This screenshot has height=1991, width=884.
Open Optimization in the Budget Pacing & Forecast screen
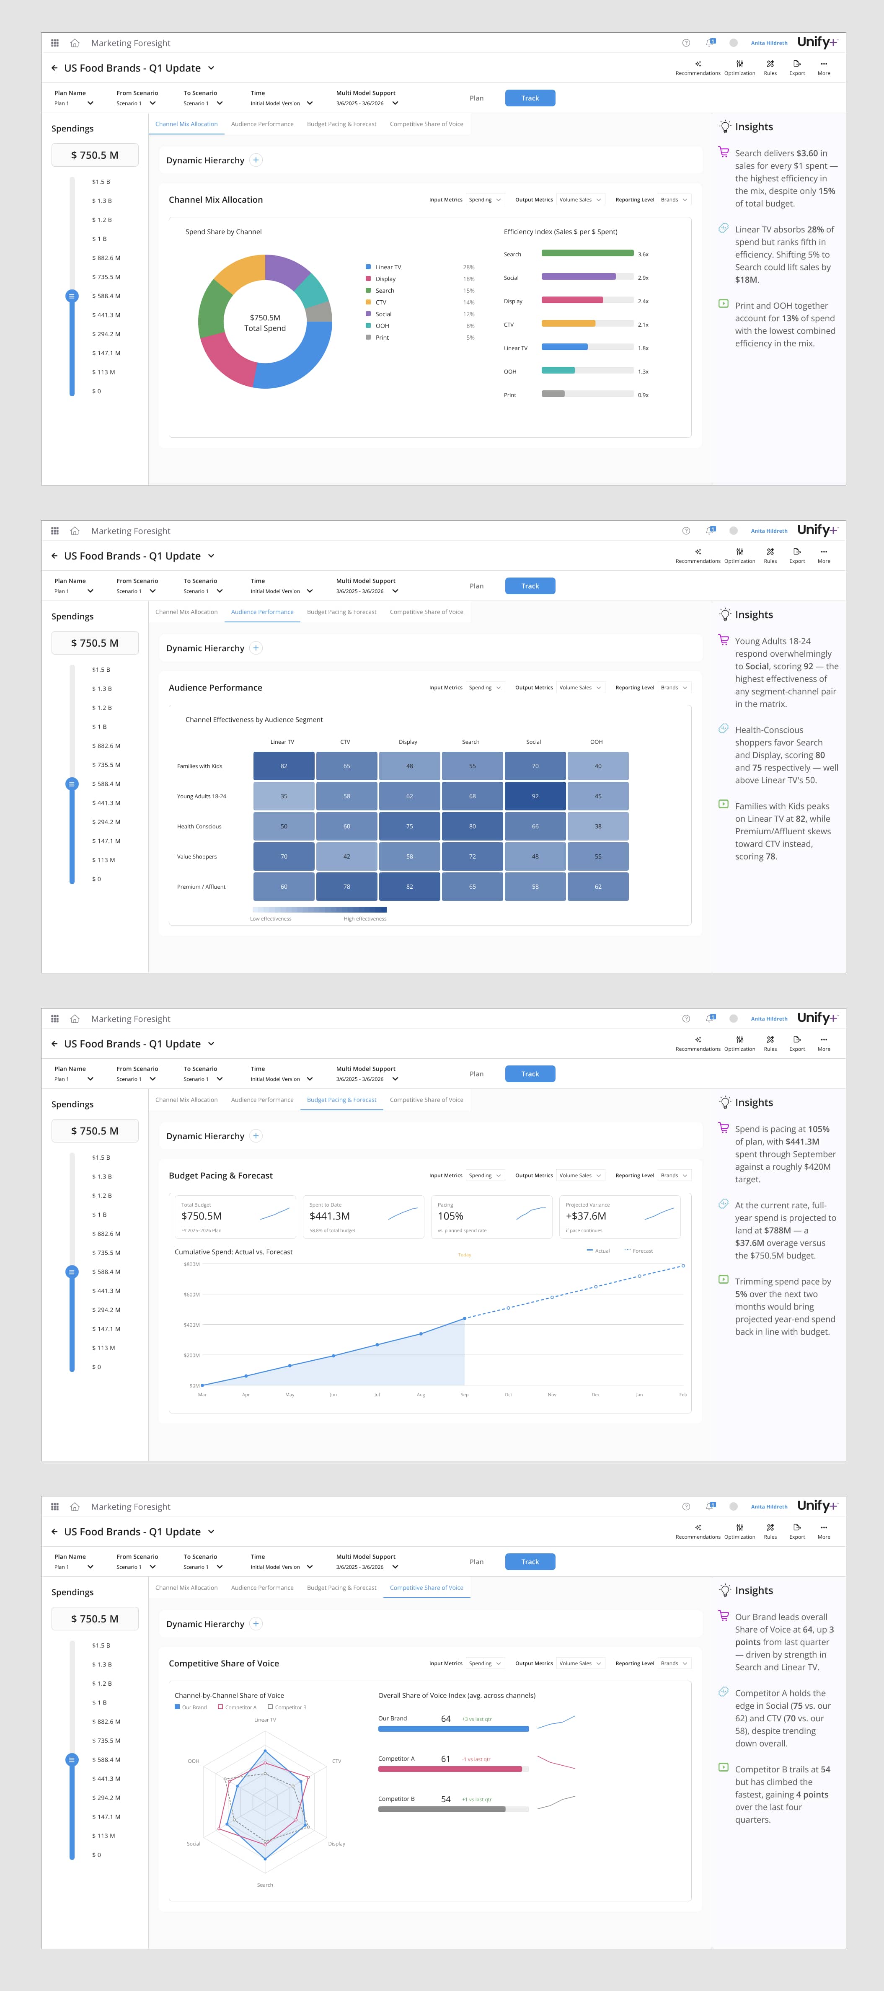(x=739, y=1043)
